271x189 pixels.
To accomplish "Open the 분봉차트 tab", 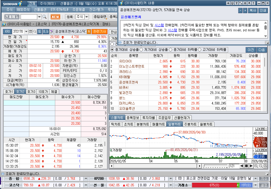I will [x=143, y=124].
